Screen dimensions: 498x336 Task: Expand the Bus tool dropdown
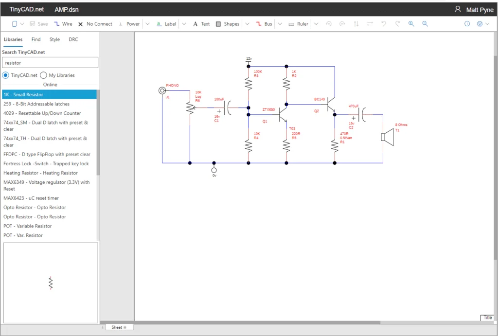pos(281,23)
